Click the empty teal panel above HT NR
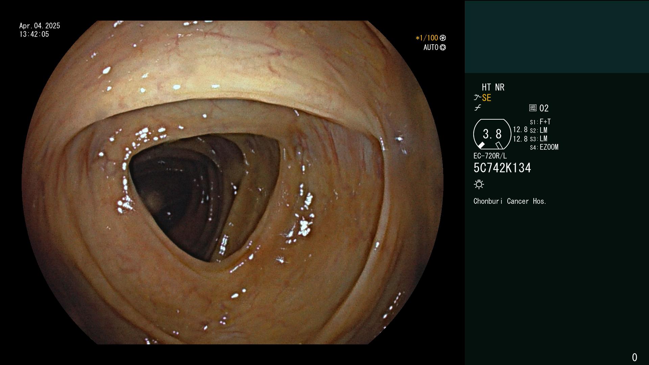The width and height of the screenshot is (649, 365). tap(557, 36)
